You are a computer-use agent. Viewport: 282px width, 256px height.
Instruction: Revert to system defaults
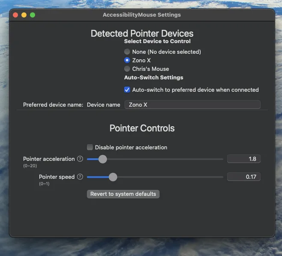point(123,194)
